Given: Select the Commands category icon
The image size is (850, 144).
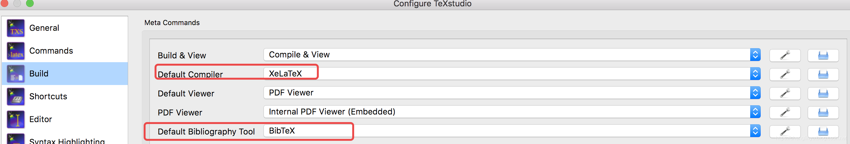Looking at the screenshot, I should 16,51.
